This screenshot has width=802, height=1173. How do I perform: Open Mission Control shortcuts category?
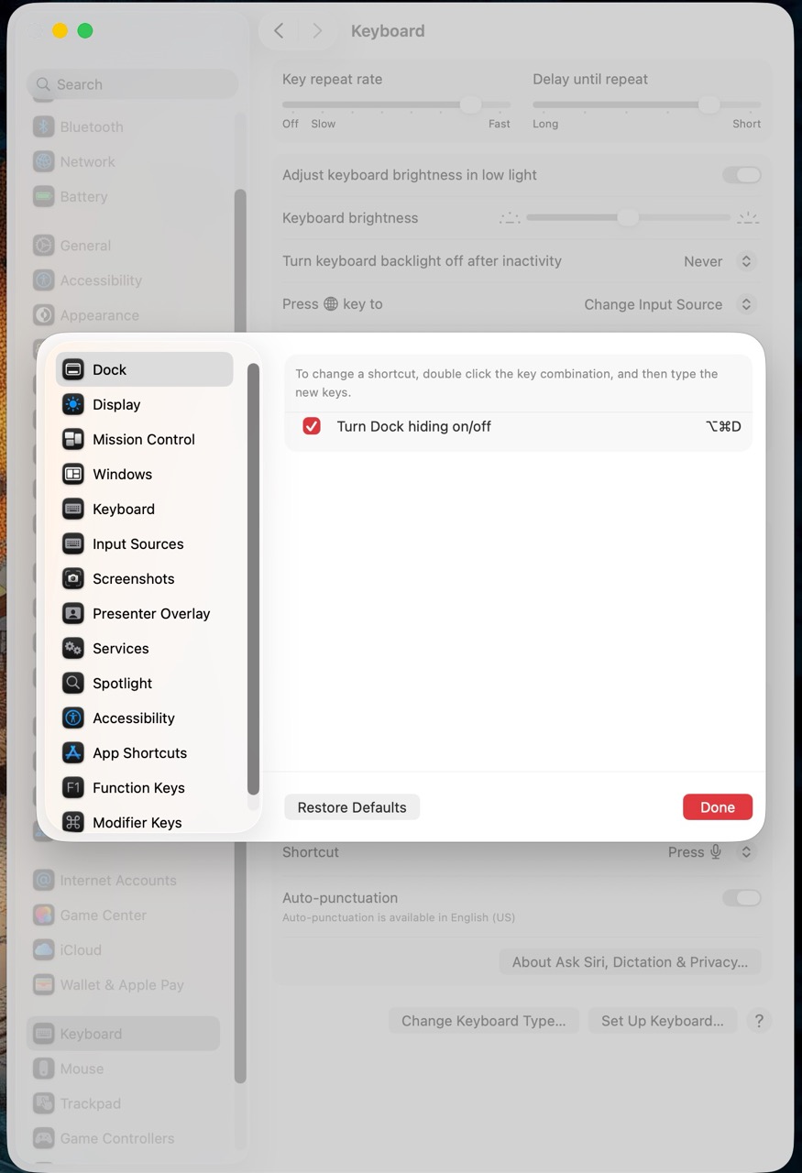pos(145,439)
